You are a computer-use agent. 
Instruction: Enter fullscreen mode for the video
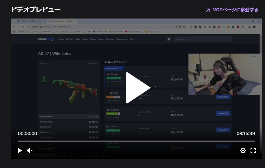pyautogui.click(x=253, y=151)
